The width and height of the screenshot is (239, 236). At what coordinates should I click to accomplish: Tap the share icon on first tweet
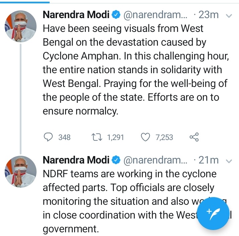click(194, 137)
